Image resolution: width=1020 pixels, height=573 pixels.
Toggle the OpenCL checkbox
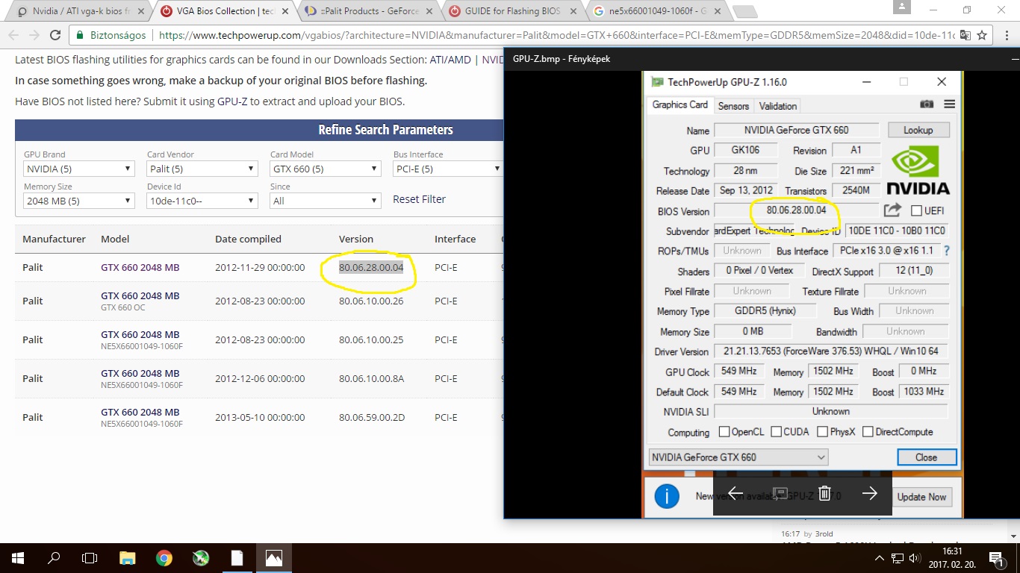click(724, 431)
